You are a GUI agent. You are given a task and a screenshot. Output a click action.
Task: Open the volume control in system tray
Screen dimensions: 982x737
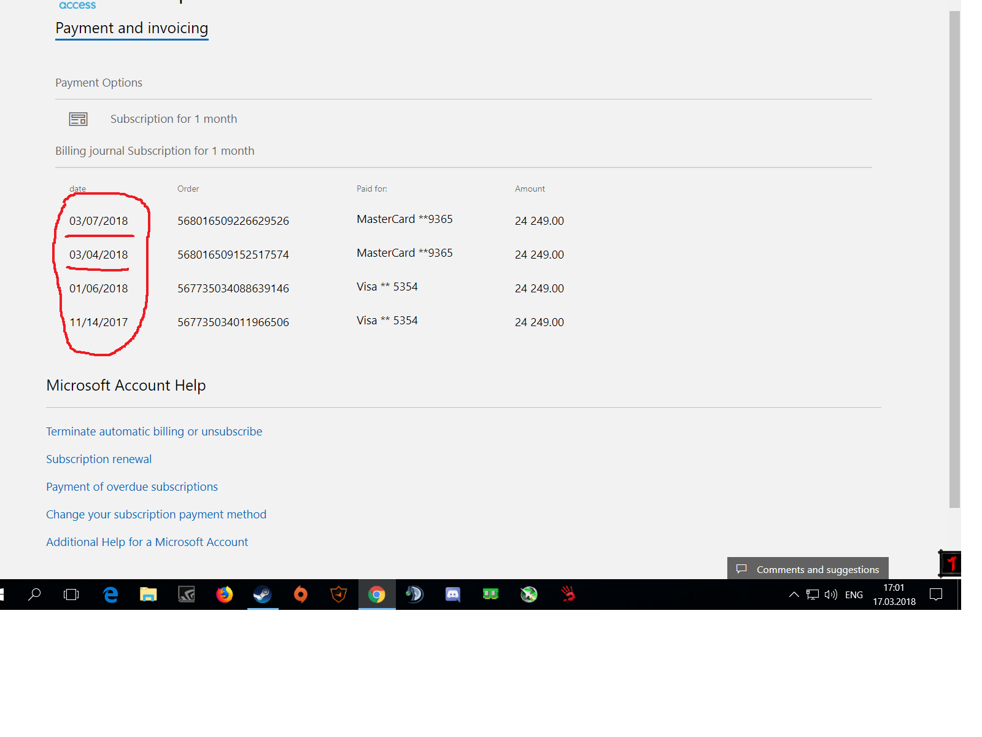pyautogui.click(x=831, y=595)
